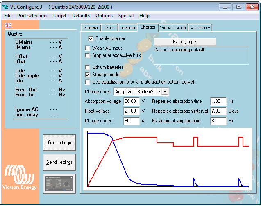Viewport: 261px width, 206px height.
Task: Click the Maximum absorption time field
Action: (218, 121)
